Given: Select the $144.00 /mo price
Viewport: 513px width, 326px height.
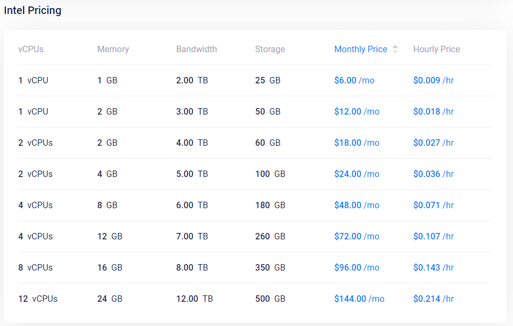Looking at the screenshot, I should pyautogui.click(x=359, y=299).
